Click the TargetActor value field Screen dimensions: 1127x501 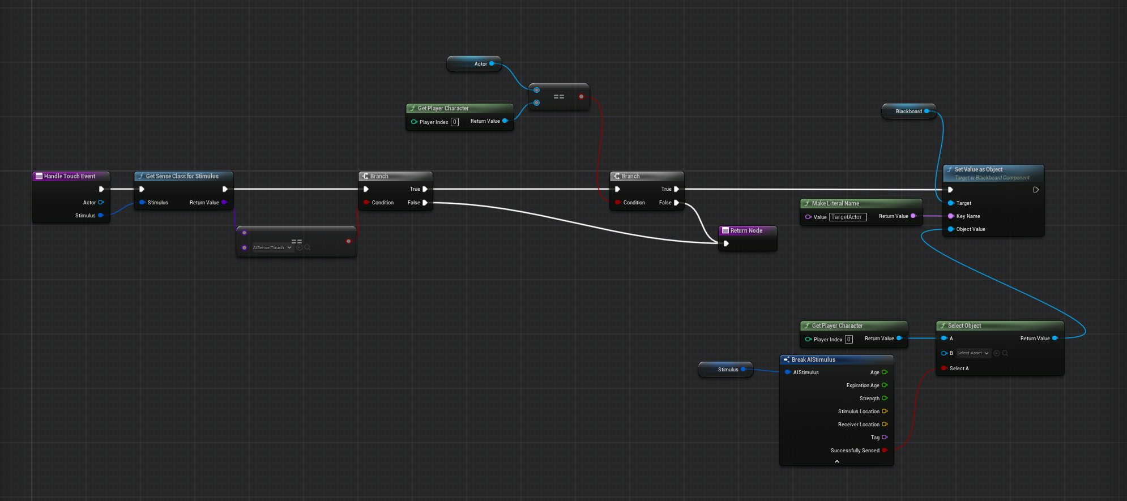(847, 217)
